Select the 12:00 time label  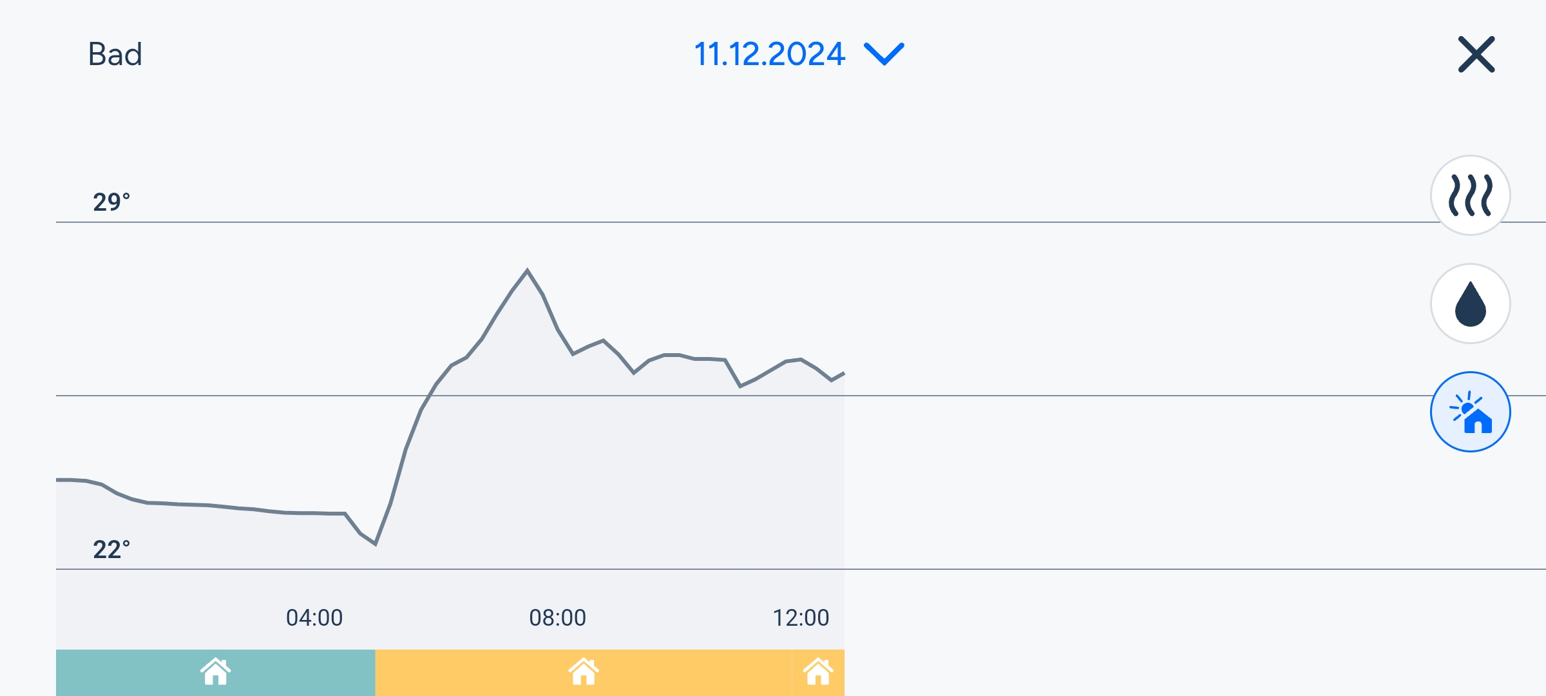[x=801, y=617]
